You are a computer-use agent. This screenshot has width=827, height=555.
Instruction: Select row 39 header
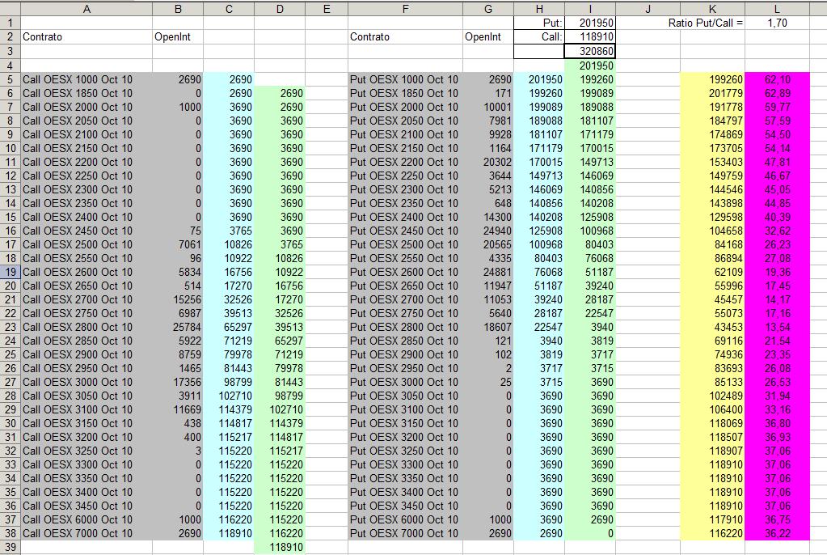point(10,547)
